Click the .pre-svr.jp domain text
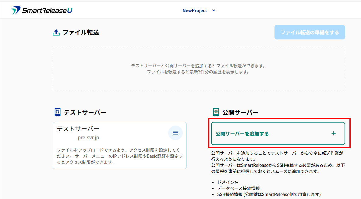361x199 pixels. pos(88,138)
